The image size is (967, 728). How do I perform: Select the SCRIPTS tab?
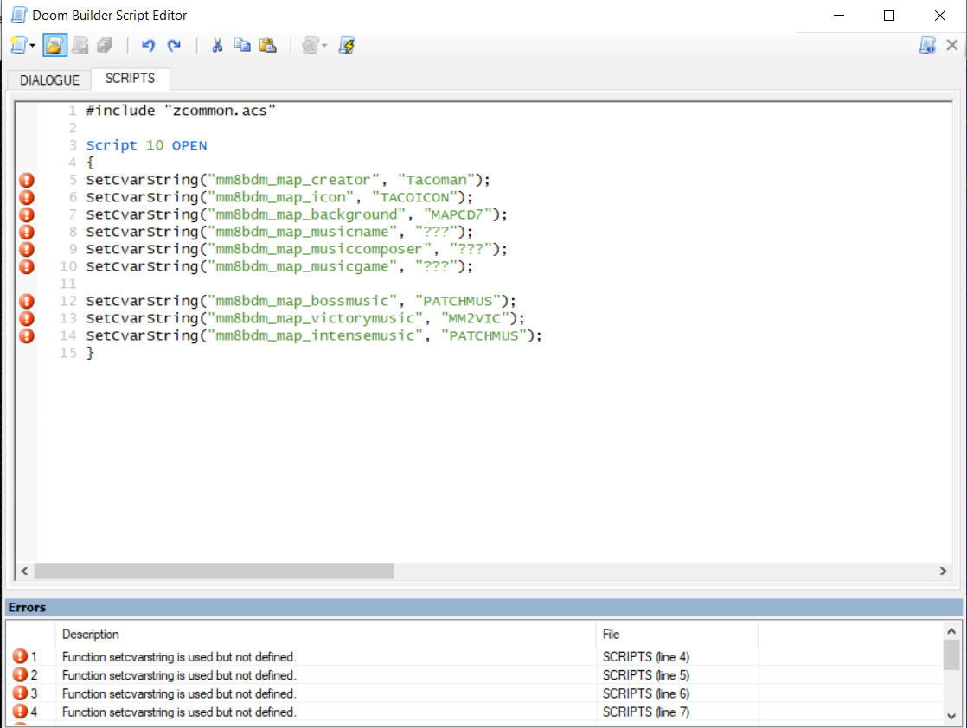tap(130, 79)
